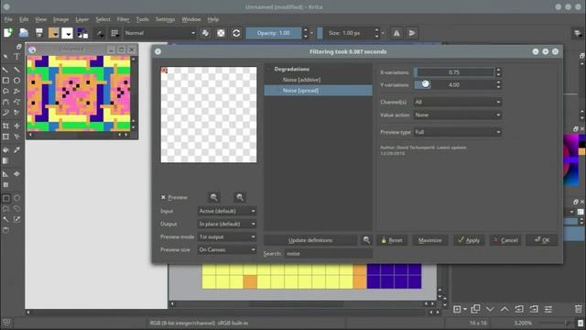Select the Ellipse shape tool

pos(16,81)
